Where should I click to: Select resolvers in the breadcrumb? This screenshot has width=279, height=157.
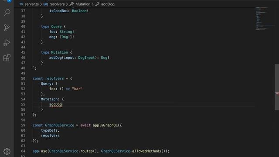point(57,4)
